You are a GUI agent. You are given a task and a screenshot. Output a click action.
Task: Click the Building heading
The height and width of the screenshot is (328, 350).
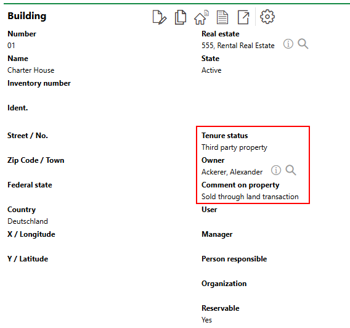pyautogui.click(x=27, y=16)
